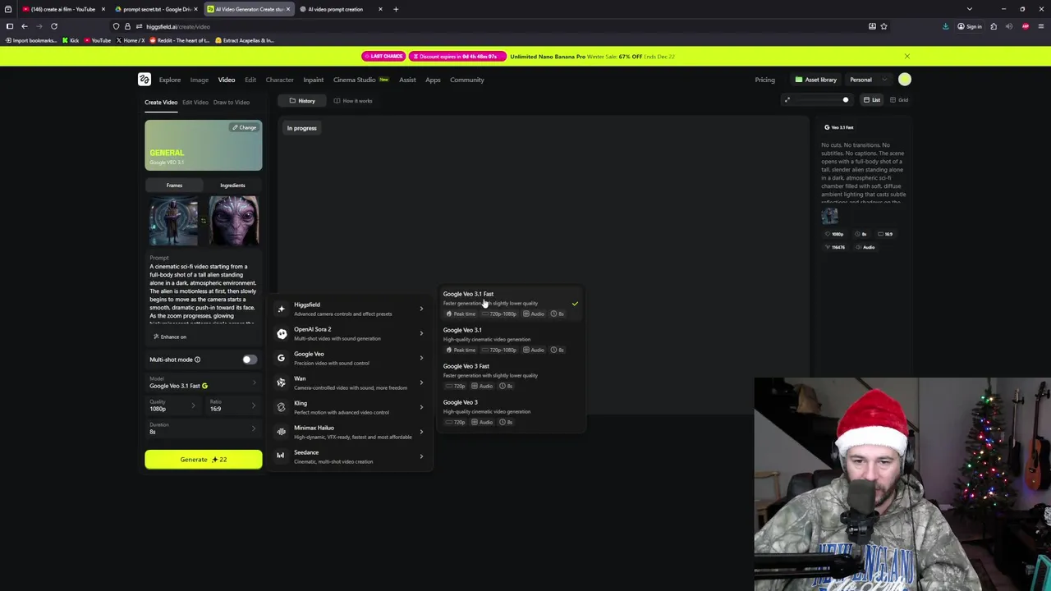Open the Cinema Studio nav item
The image size is (1051, 591).
pyautogui.click(x=361, y=80)
